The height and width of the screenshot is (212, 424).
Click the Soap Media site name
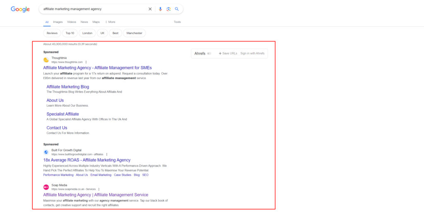coord(60,185)
